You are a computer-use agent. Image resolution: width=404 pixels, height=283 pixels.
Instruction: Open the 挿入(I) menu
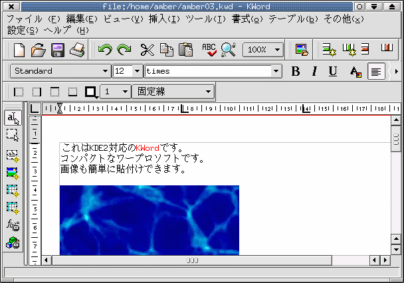click(x=164, y=19)
